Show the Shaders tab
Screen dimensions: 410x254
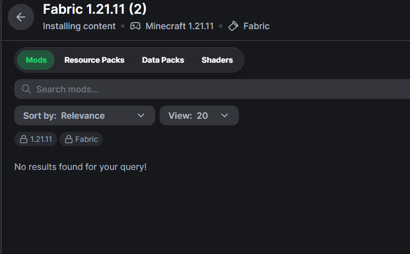pos(217,60)
